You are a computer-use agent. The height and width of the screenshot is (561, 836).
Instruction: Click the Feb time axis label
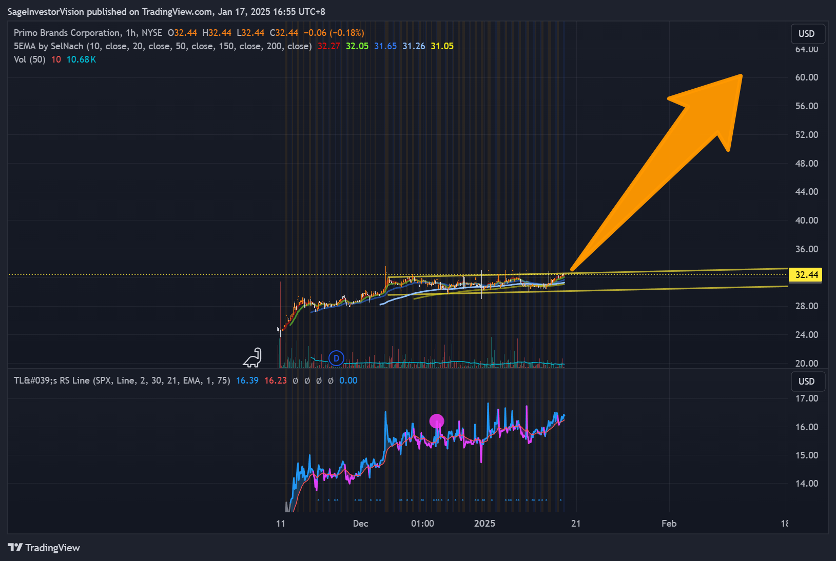pyautogui.click(x=669, y=524)
